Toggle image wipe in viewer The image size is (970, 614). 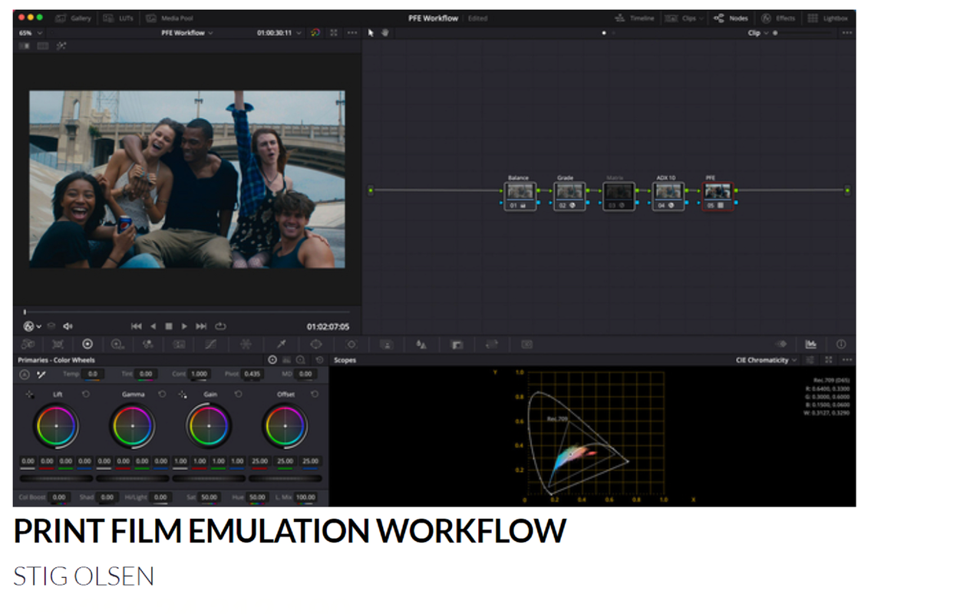point(25,46)
